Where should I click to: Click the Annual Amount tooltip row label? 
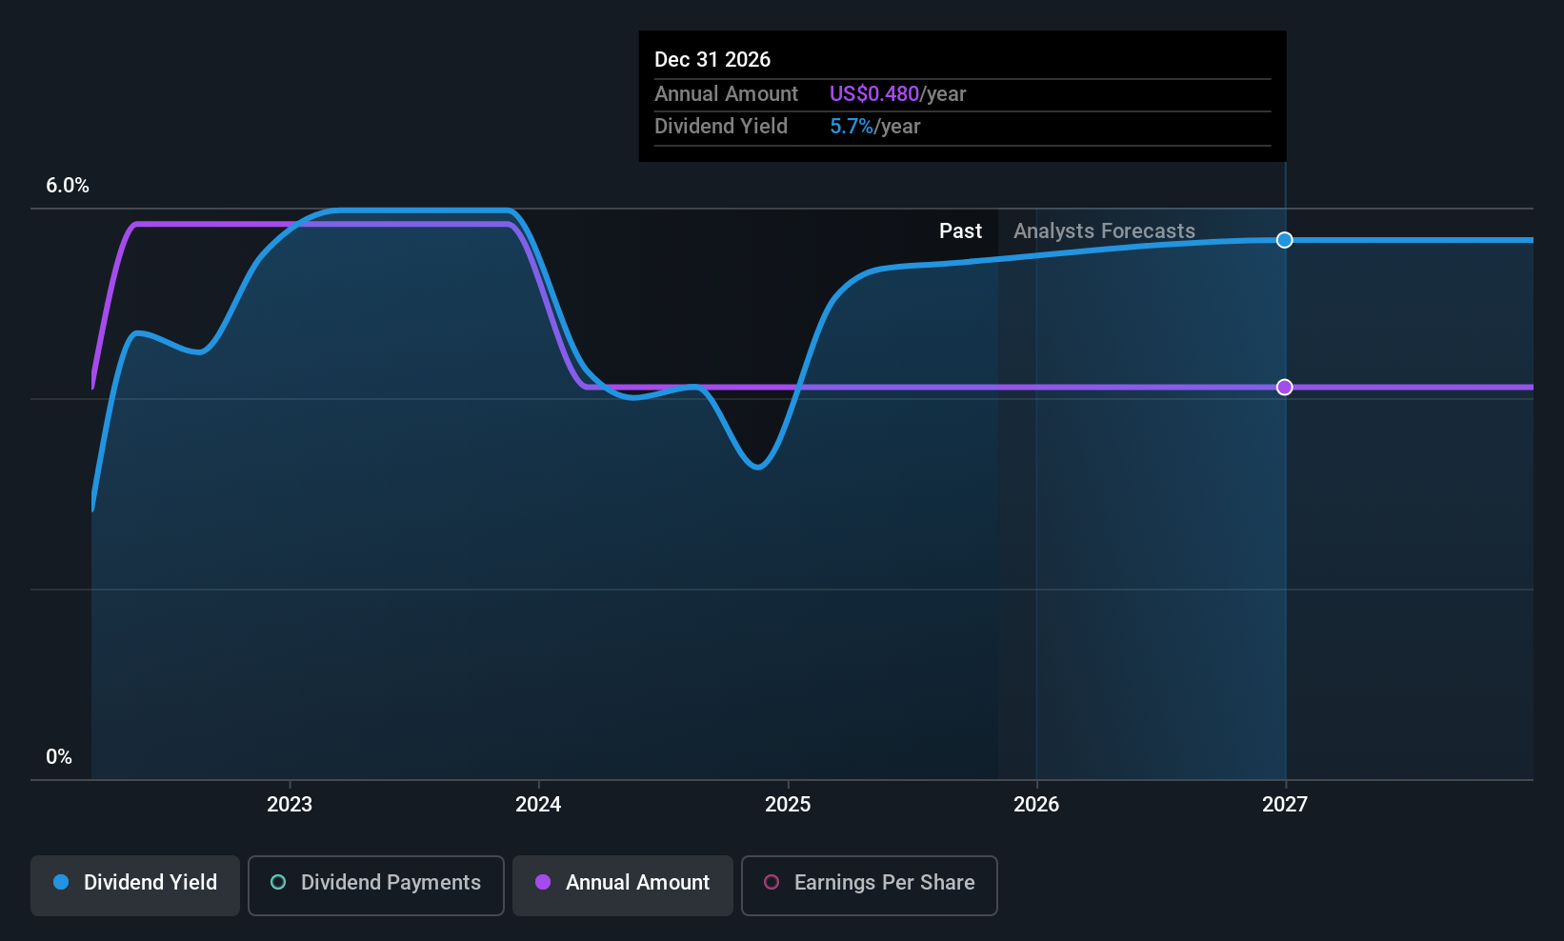pyautogui.click(x=726, y=94)
